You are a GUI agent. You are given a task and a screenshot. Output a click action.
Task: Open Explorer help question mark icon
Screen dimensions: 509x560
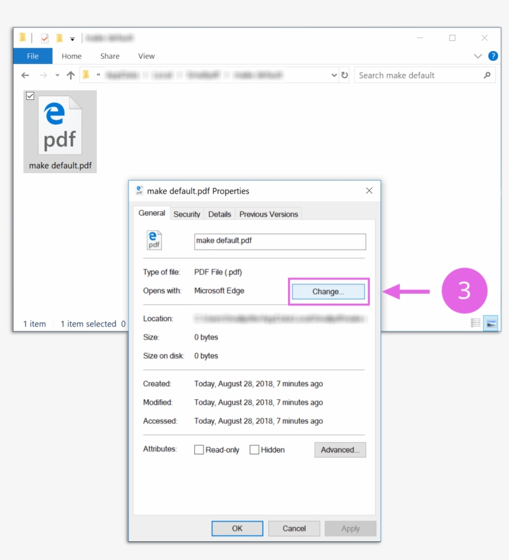[493, 56]
